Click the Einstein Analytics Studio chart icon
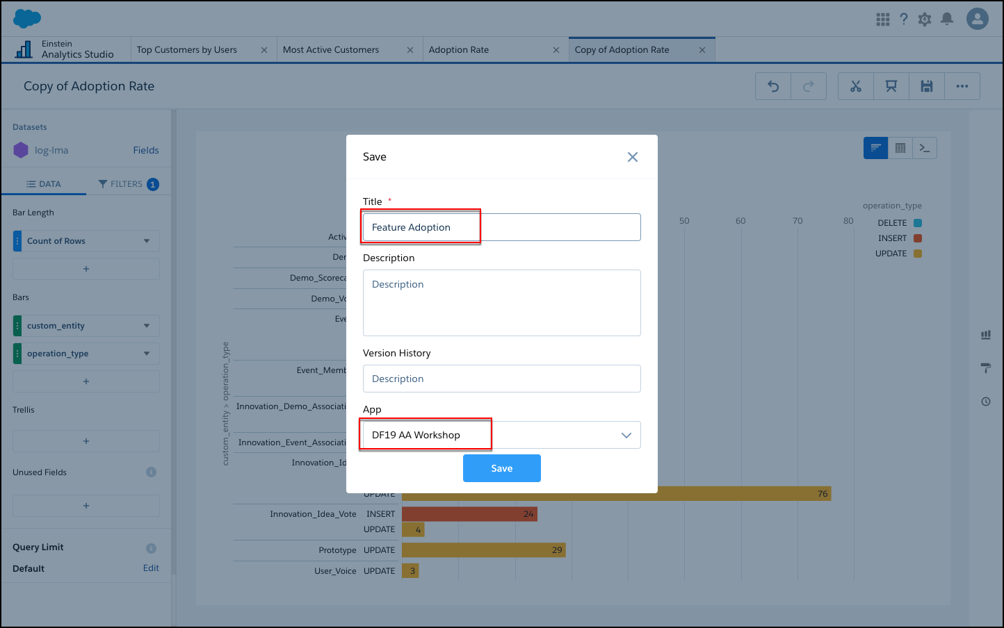 (24, 49)
